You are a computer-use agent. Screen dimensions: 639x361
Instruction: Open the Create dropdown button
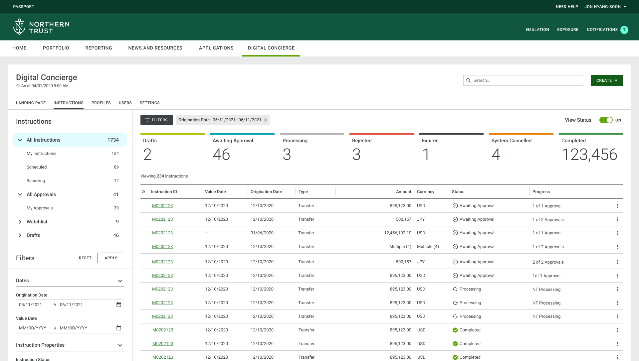pos(607,80)
